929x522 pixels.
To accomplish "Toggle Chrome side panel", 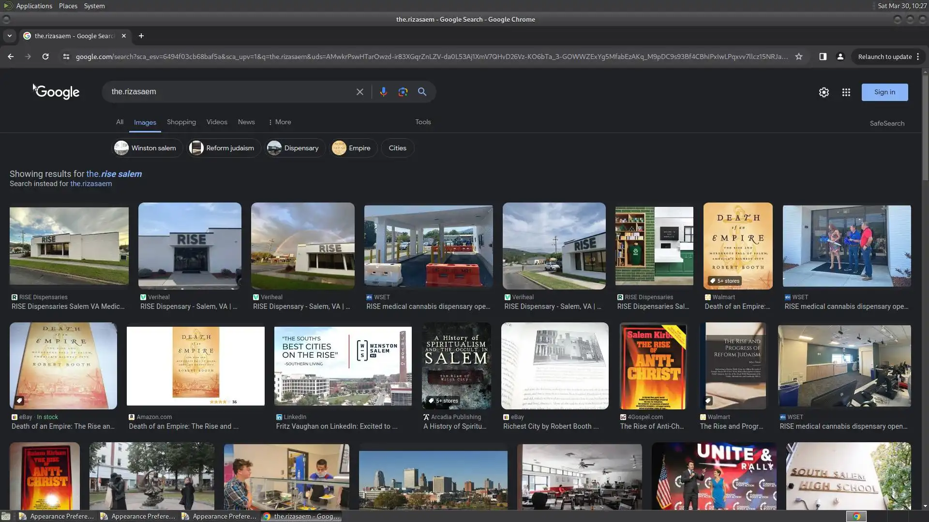I will pos(823,57).
